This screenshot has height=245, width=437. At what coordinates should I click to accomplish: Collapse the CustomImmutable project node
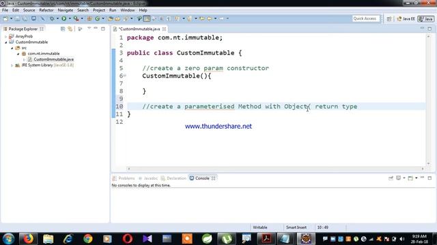click(6, 42)
